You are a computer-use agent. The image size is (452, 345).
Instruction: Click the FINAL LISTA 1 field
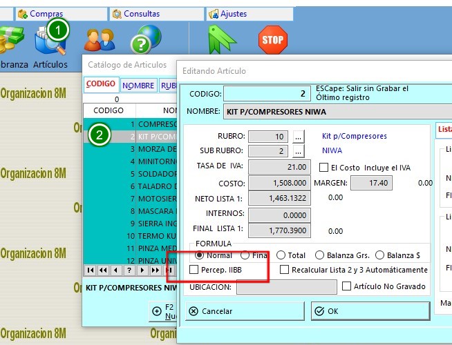point(279,230)
